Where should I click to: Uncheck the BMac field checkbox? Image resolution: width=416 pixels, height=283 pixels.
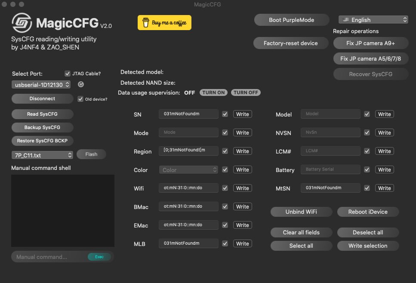225,206
